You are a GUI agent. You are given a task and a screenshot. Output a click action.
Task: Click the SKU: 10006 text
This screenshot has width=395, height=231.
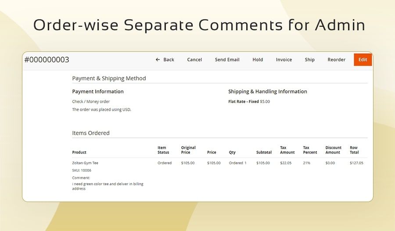82,170
